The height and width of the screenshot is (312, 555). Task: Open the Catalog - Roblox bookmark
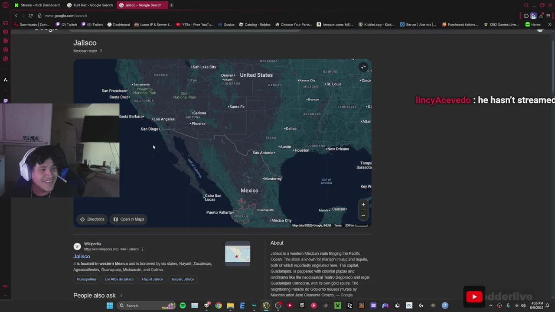point(255,25)
